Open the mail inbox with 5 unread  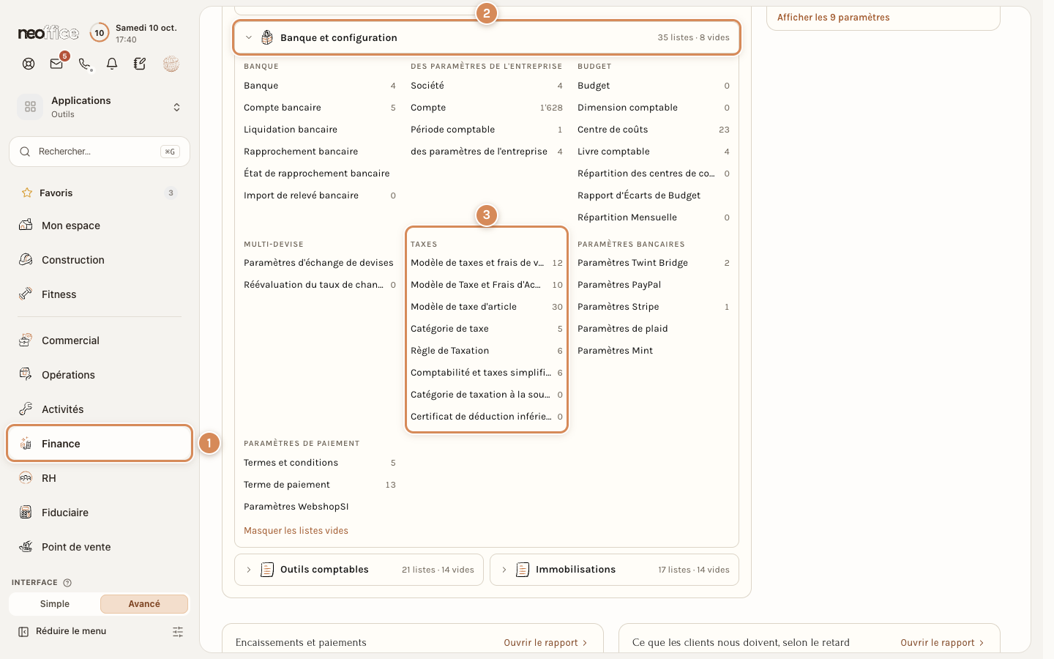[56, 64]
